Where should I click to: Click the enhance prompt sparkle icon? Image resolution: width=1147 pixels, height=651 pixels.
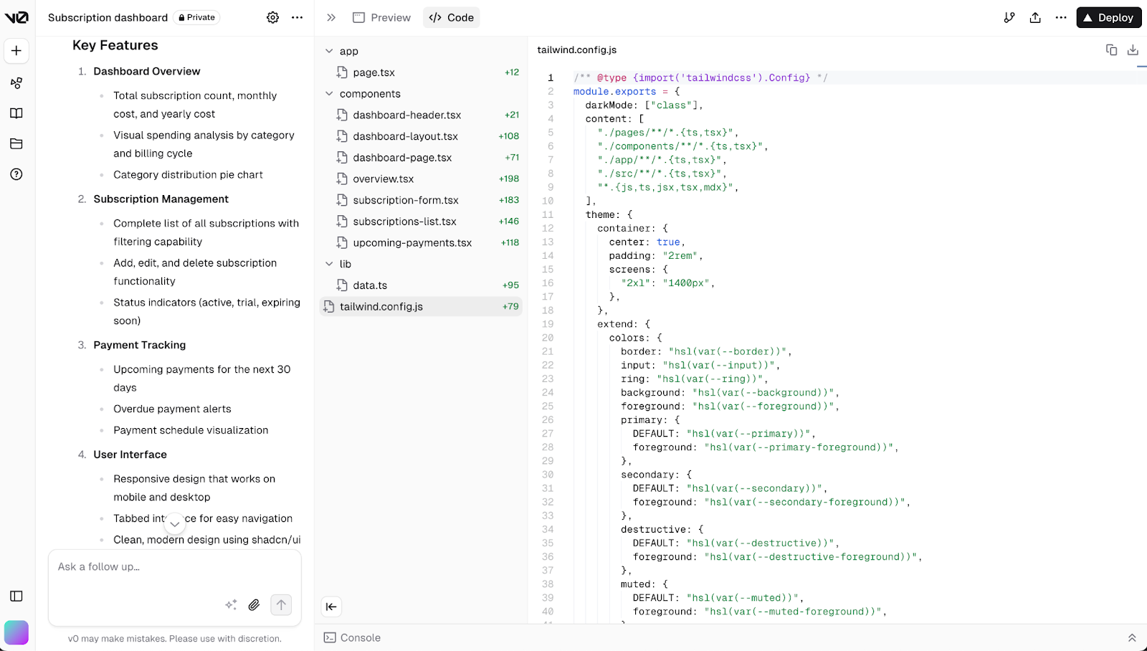click(231, 605)
